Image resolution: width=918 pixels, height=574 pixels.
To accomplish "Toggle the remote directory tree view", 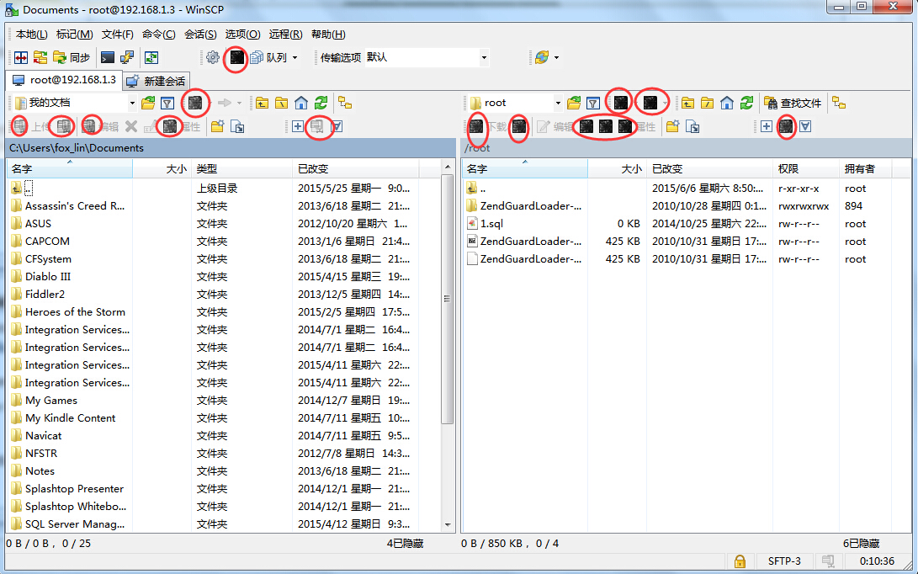I will 839,103.
